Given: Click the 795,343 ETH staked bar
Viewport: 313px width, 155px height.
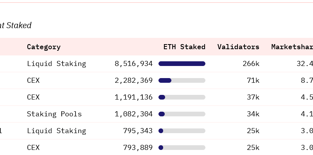Looking at the screenshot, I should pyautogui.click(x=182, y=131).
